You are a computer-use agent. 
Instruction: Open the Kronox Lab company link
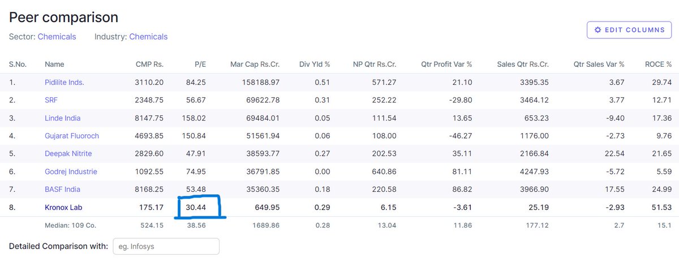[65, 208]
